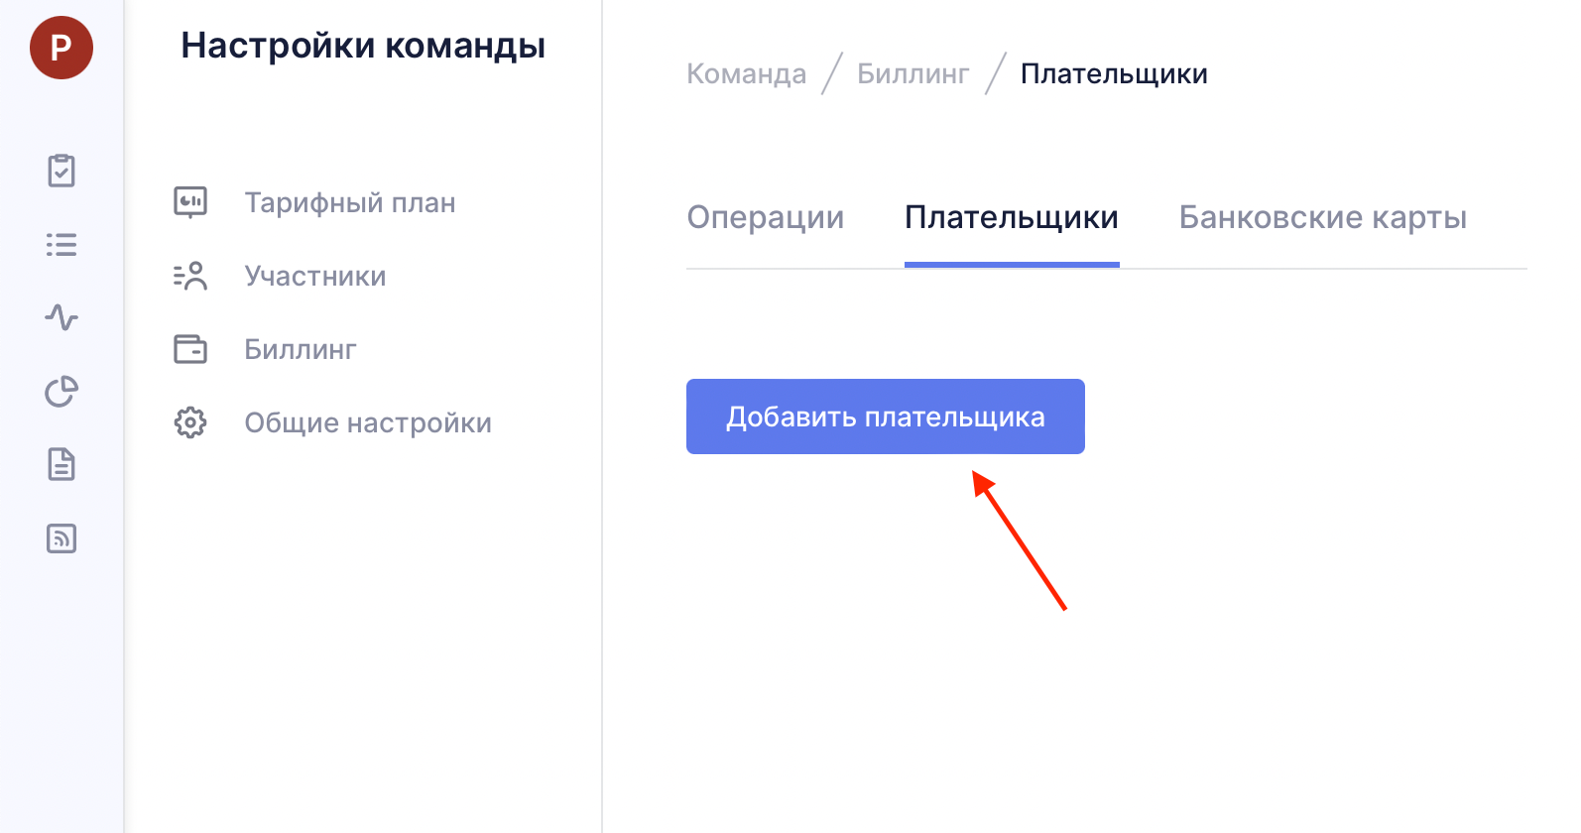Open the activity pulse icon
Screen dimensions: 1581x833
point(61,317)
